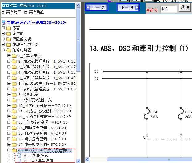The width and height of the screenshot is (192, 163).
Task: Click the title bar 南京汽车--荣威350--2013-
Action: coord(38,6)
